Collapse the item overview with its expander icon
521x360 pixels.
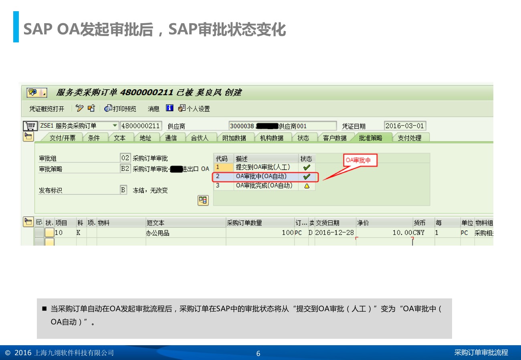tap(28, 222)
